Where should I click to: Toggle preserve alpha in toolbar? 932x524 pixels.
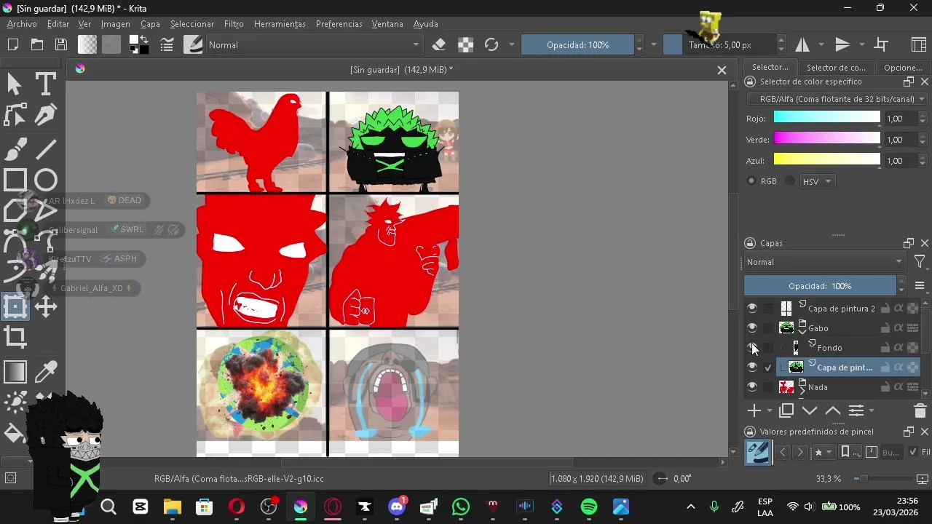(x=465, y=45)
